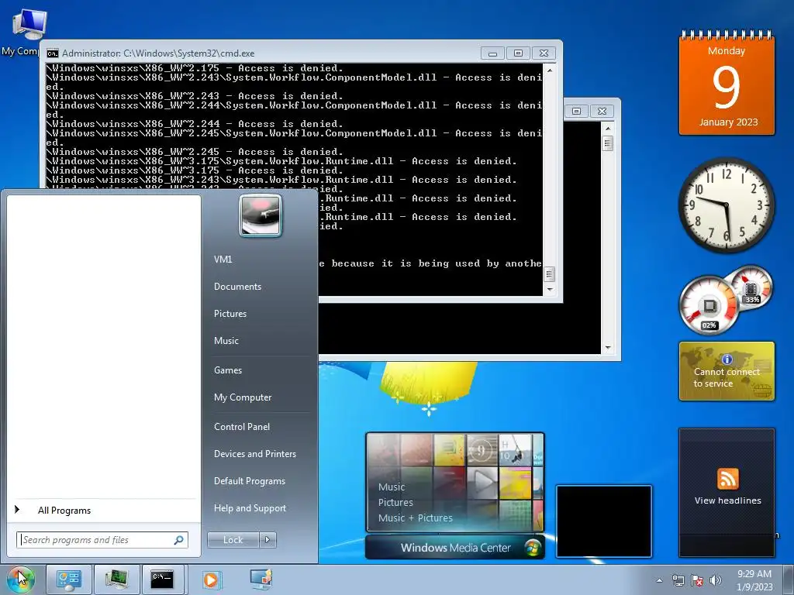Open the Action Center flag icon

click(697, 580)
